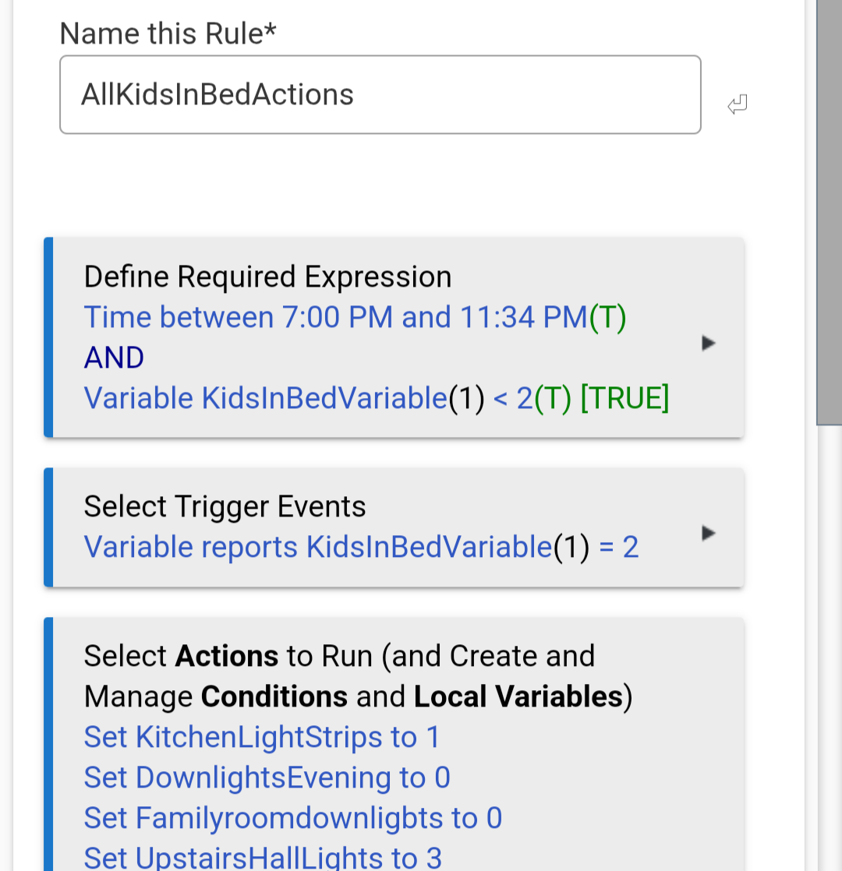
Task: Click the page scrollbar thumb
Action: click(x=829, y=210)
